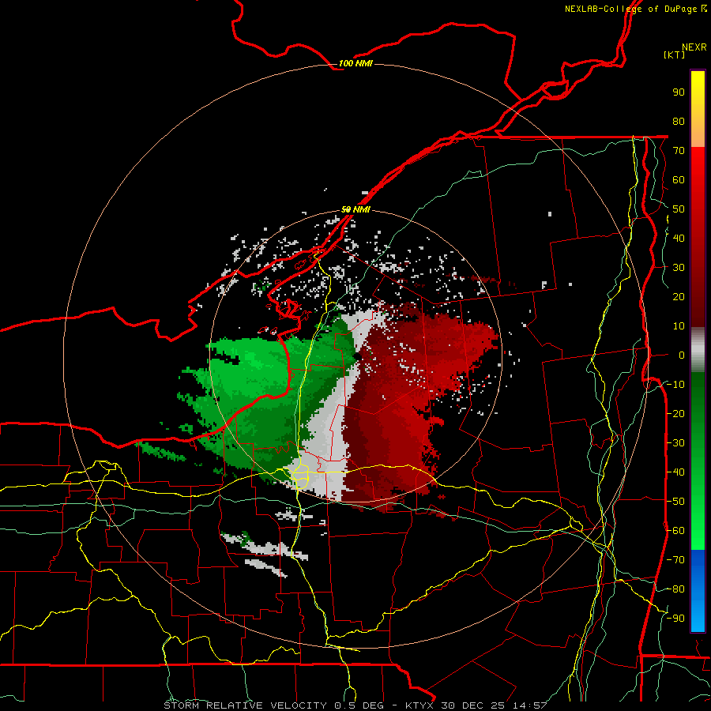Click the [KT] units label
The width and height of the screenshot is (711, 711).
pyautogui.click(x=675, y=55)
